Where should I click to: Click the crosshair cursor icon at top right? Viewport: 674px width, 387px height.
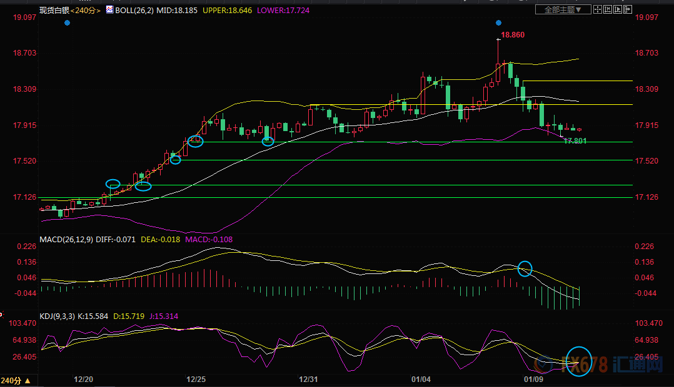coord(598,9)
